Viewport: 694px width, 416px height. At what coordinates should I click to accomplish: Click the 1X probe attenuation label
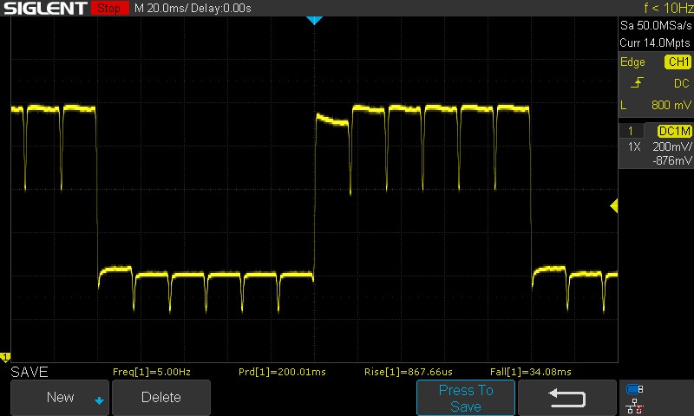click(634, 146)
